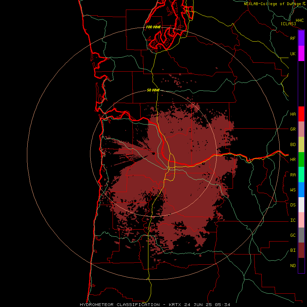Click the WS blue legend swatch

coord(301,190)
